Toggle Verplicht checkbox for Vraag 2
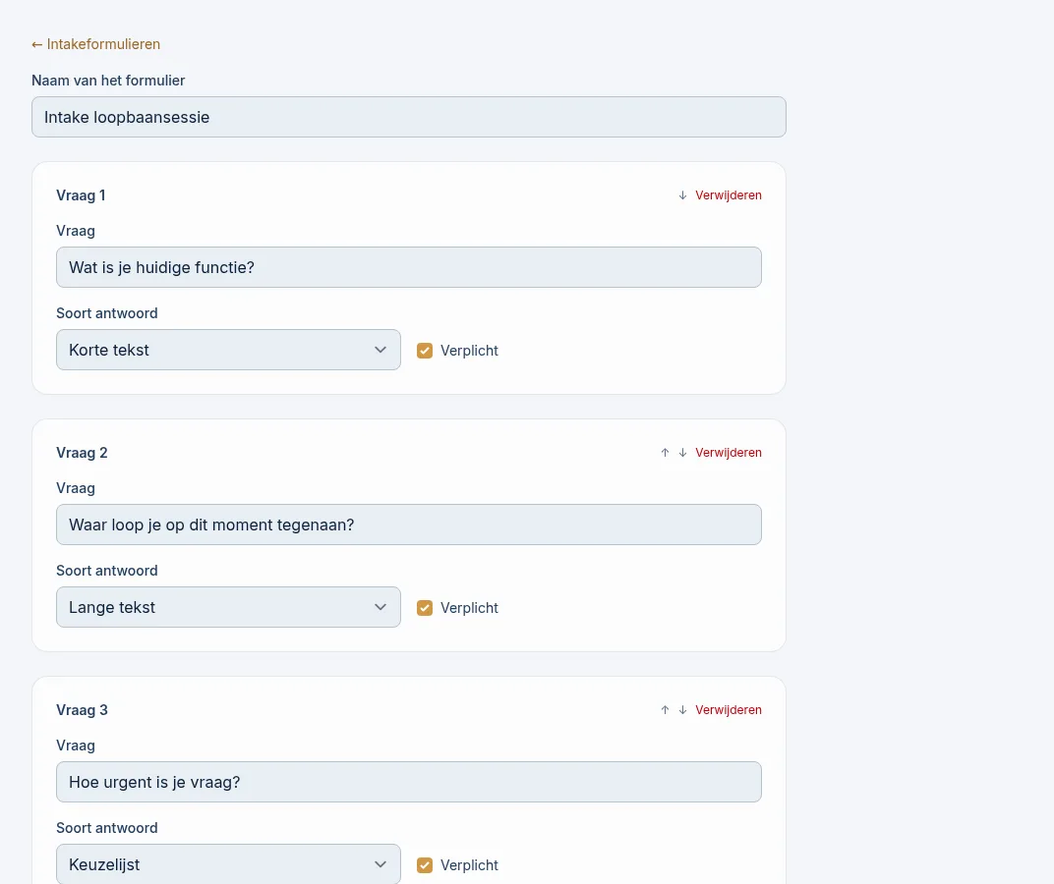 click(x=425, y=608)
